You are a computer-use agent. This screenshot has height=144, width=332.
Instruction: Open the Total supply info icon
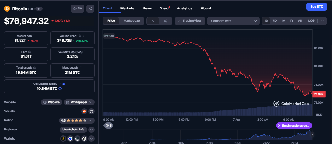(x=34, y=68)
